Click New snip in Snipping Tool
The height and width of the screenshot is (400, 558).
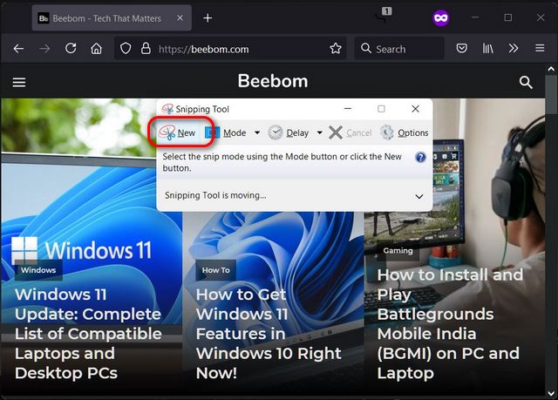(178, 132)
